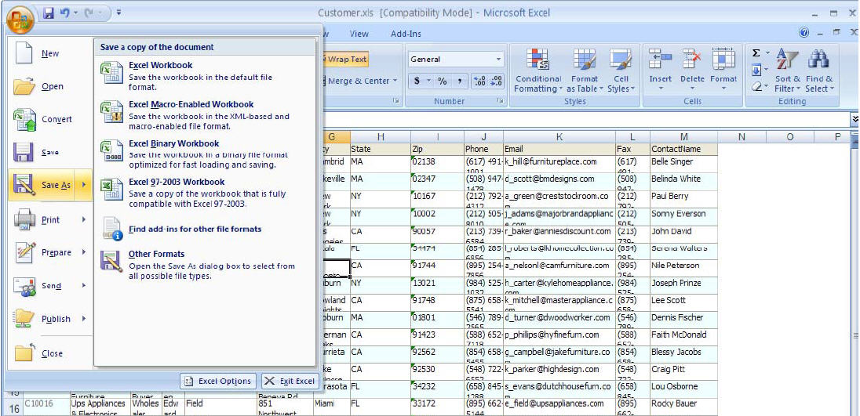Click the round Office Button

coord(20,20)
